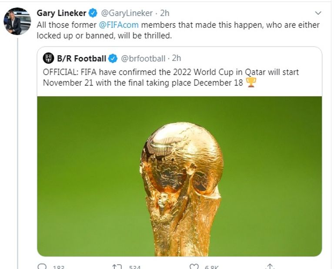Click the reply speech bubble icon
The height and width of the screenshot is (269, 334).
[42, 266]
